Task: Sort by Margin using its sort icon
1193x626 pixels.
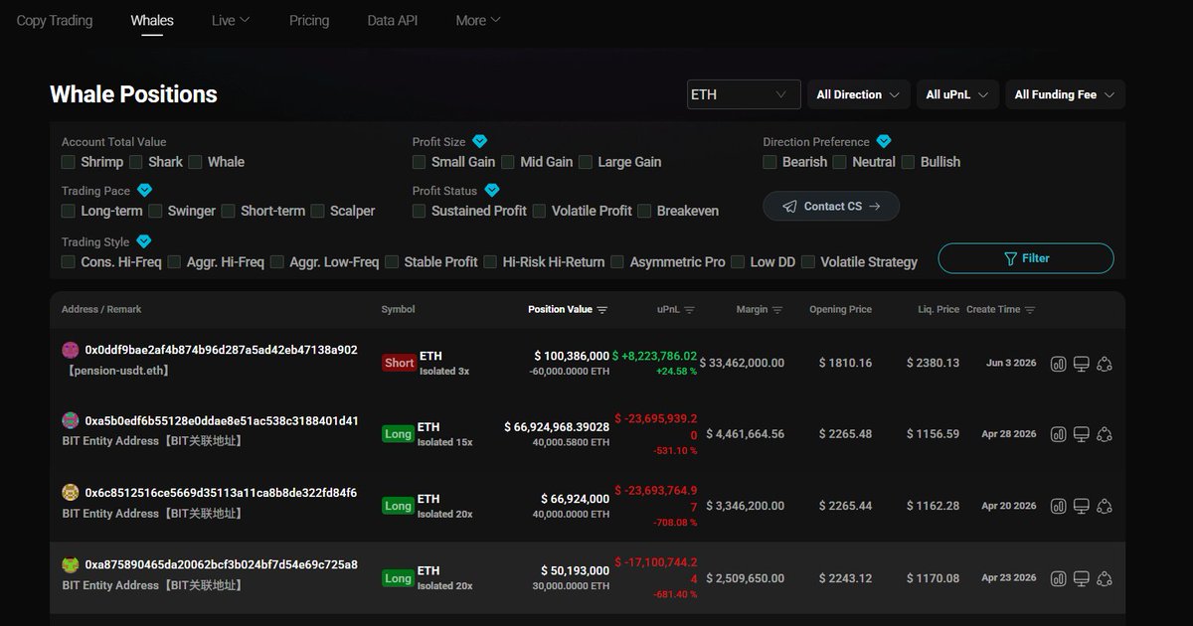Action: [777, 310]
